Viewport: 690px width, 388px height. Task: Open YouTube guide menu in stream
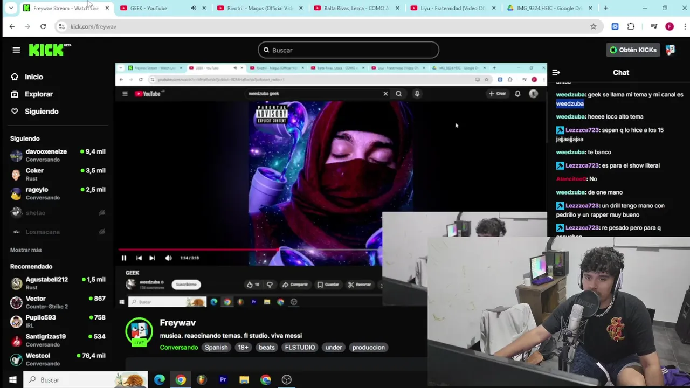click(x=125, y=94)
